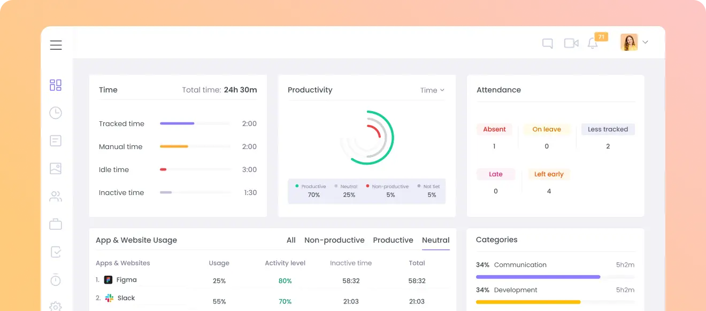The height and width of the screenshot is (311, 706).
Task: Toggle the On leave attendance filter
Action: [x=546, y=129]
